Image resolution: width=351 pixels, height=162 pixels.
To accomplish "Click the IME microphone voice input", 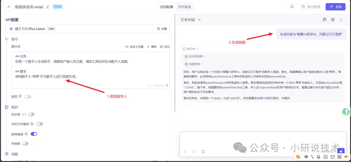I will pyautogui.click(x=318, y=156).
